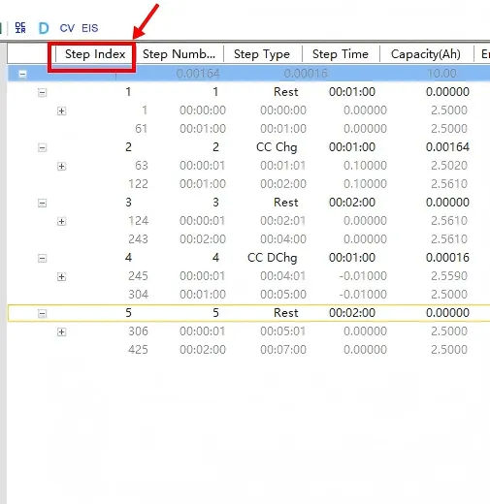The height and width of the screenshot is (504, 490).
Task: Open the DCIR toolbar icon
Action: [x=20, y=28]
